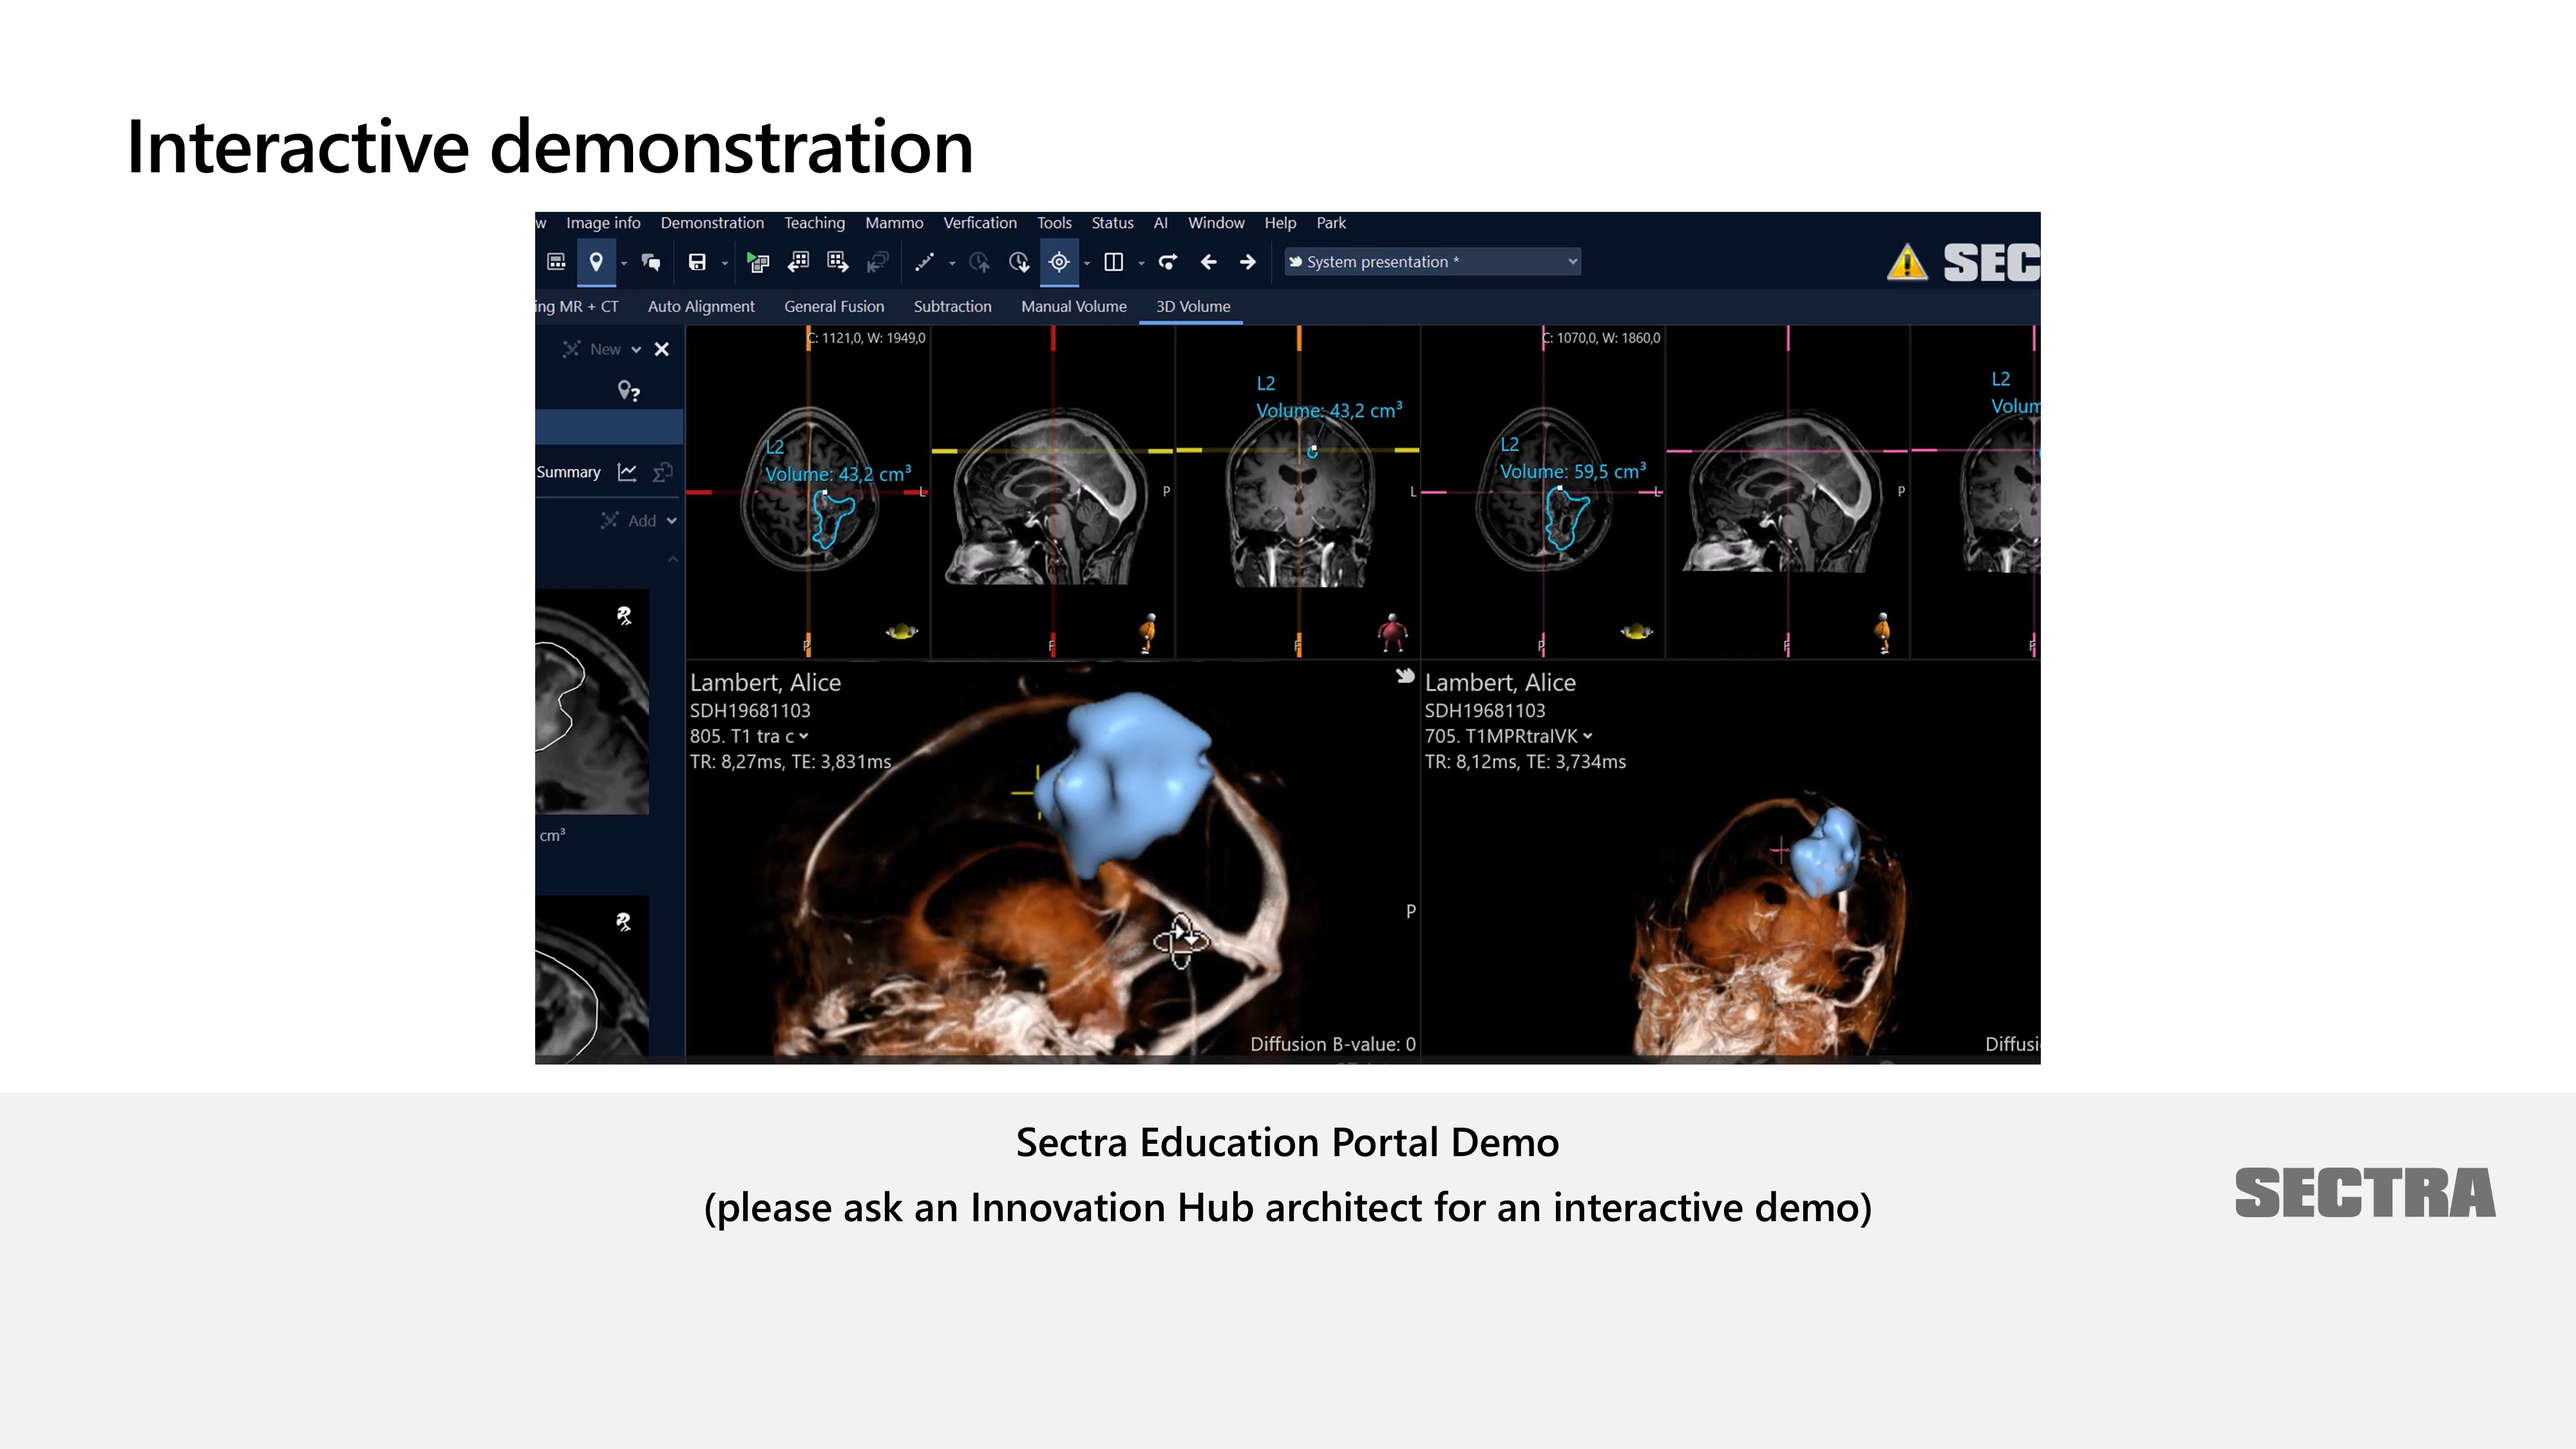Click the dimmed clock with up arrow icon

coord(979,262)
